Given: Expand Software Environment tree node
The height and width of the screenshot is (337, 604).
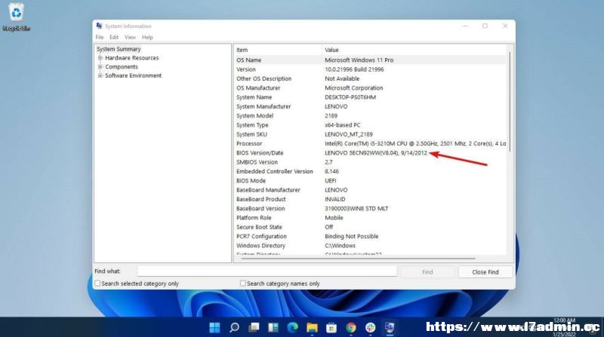Looking at the screenshot, I should pyautogui.click(x=100, y=75).
